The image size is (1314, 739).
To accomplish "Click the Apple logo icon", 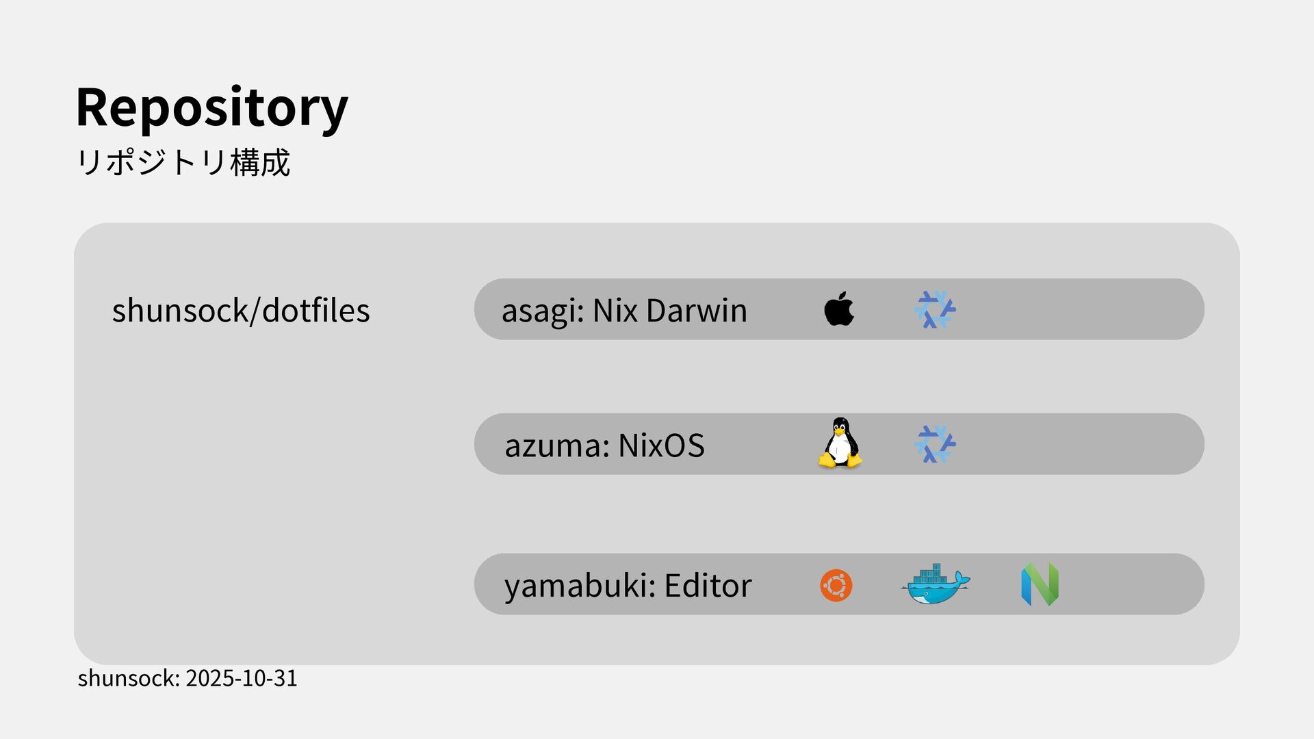I will 839,309.
